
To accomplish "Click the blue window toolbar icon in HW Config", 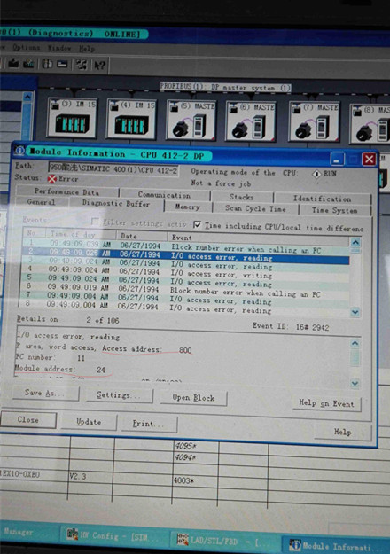I will [x=63, y=65].
